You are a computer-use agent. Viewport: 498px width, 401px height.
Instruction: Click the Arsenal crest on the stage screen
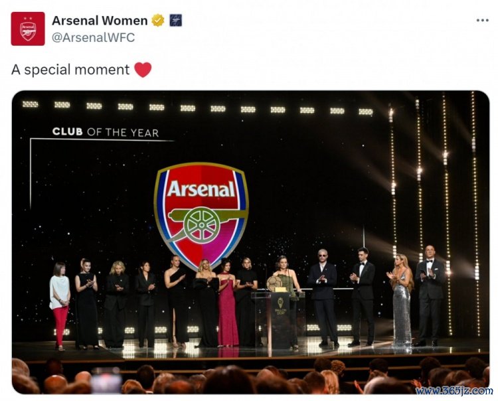(201, 214)
